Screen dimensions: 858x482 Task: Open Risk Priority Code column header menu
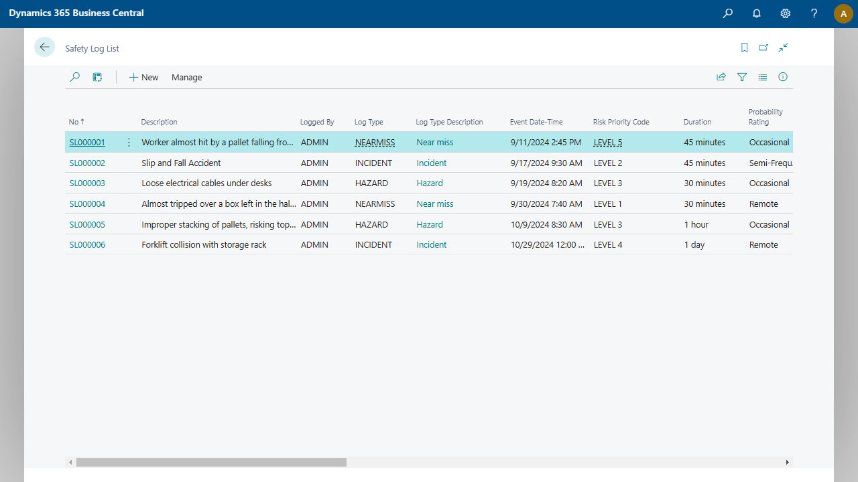point(621,122)
